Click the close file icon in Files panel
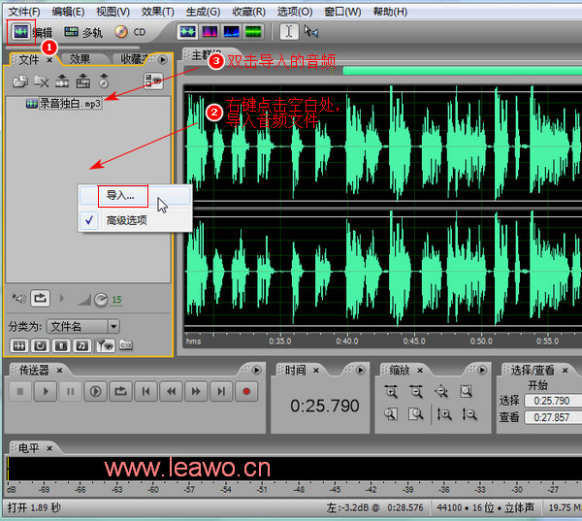 [x=41, y=81]
